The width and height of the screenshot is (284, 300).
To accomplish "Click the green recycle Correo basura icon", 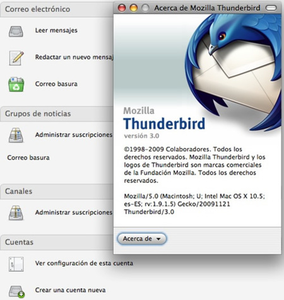I will coord(16,84).
